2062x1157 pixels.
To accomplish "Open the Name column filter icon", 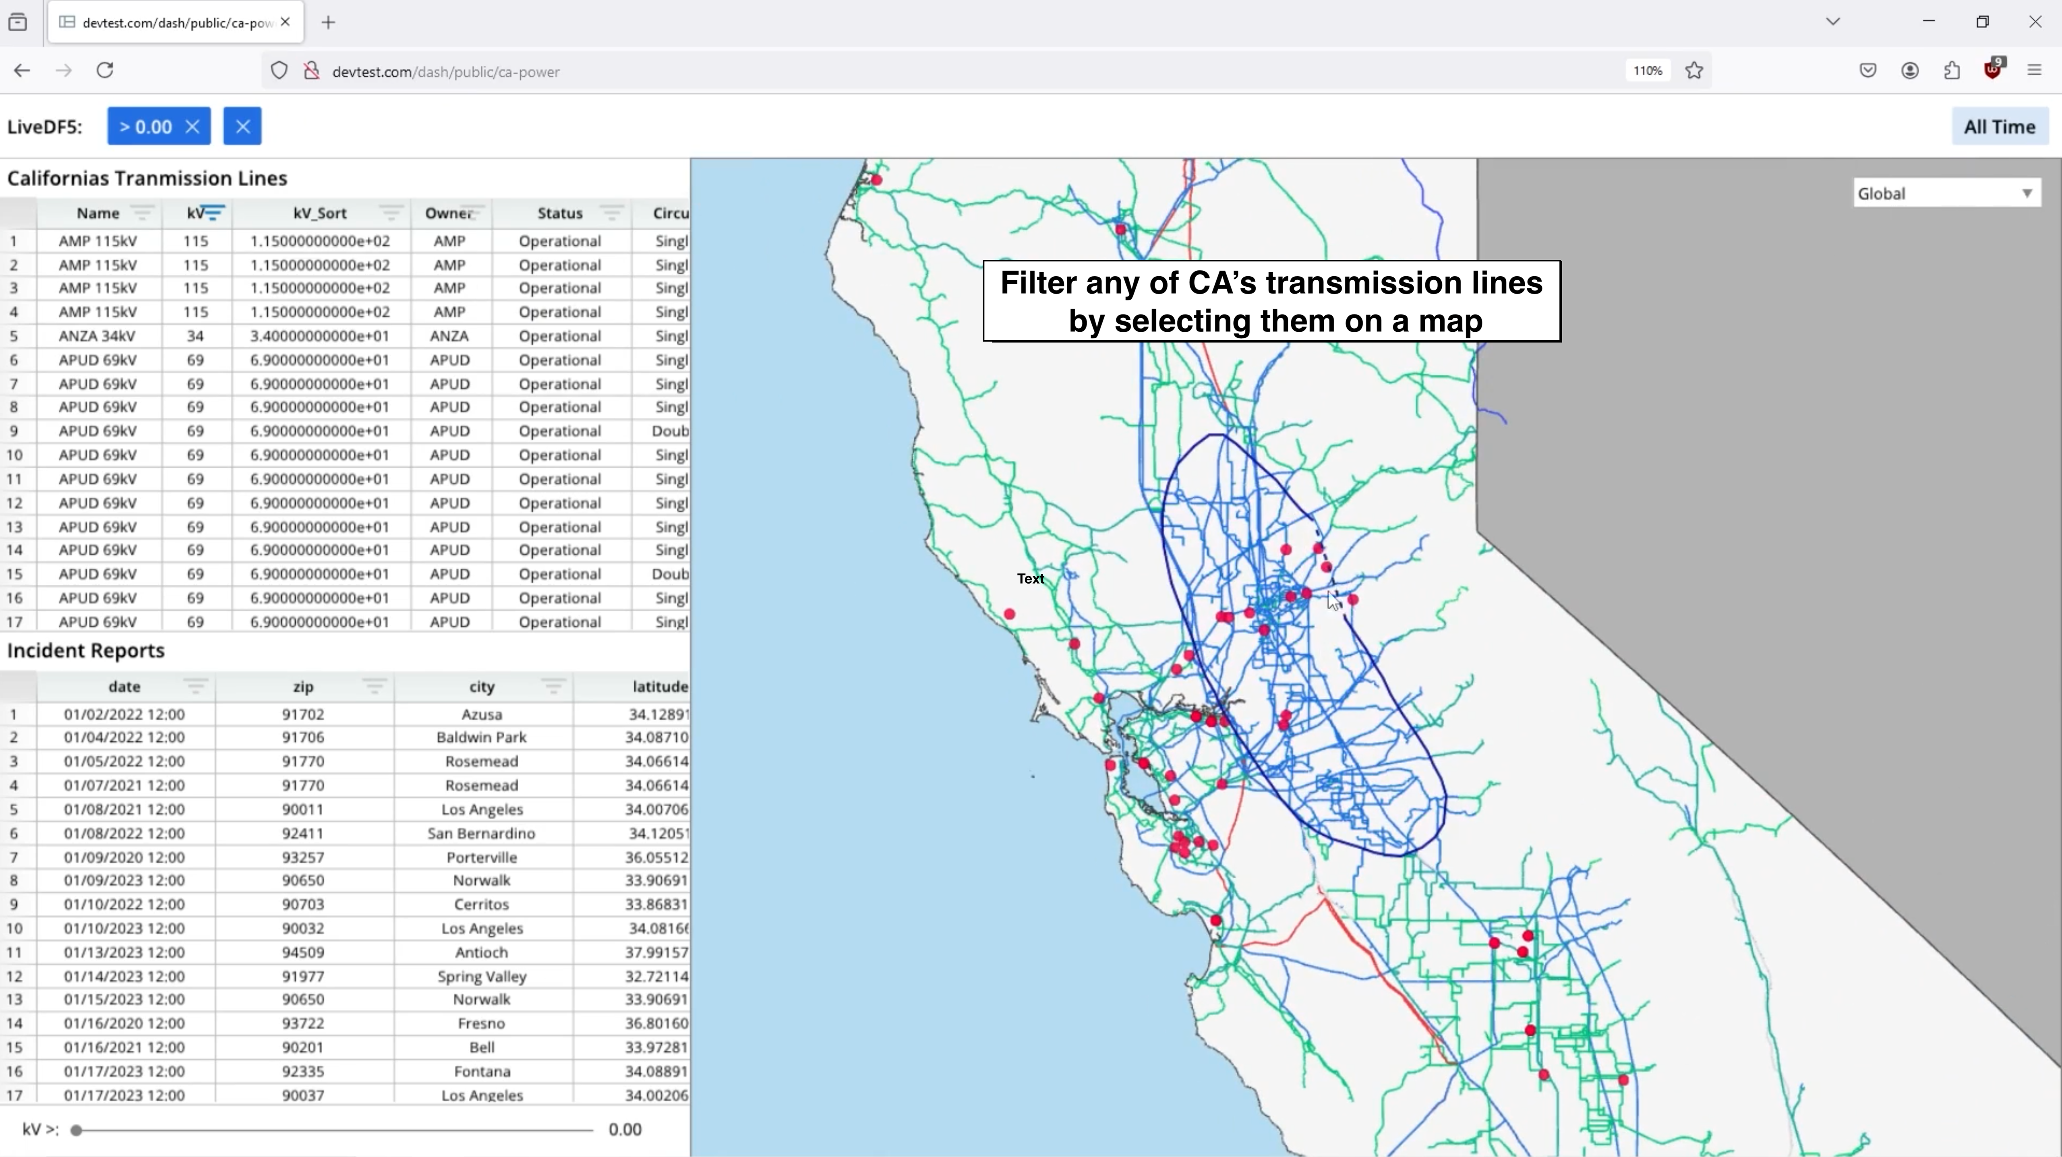I will 143,212.
